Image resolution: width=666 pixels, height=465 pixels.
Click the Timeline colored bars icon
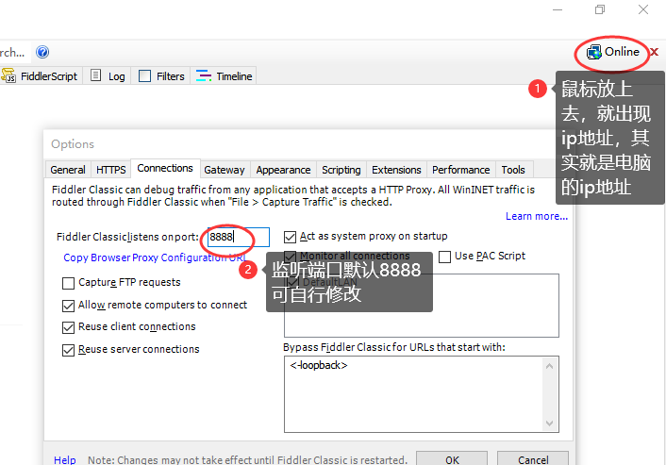(204, 75)
